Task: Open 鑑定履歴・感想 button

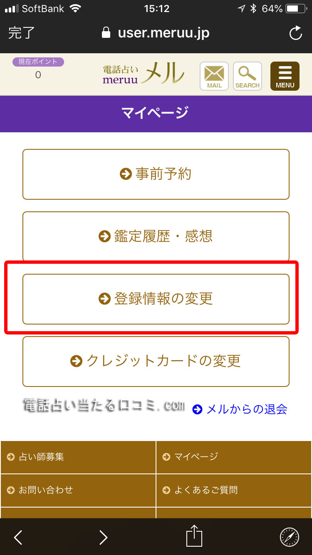Action: click(x=156, y=236)
